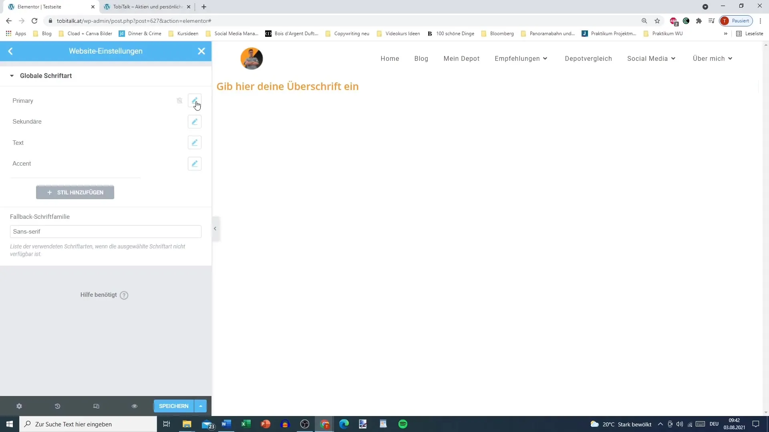Open Word from the taskbar

point(226,424)
